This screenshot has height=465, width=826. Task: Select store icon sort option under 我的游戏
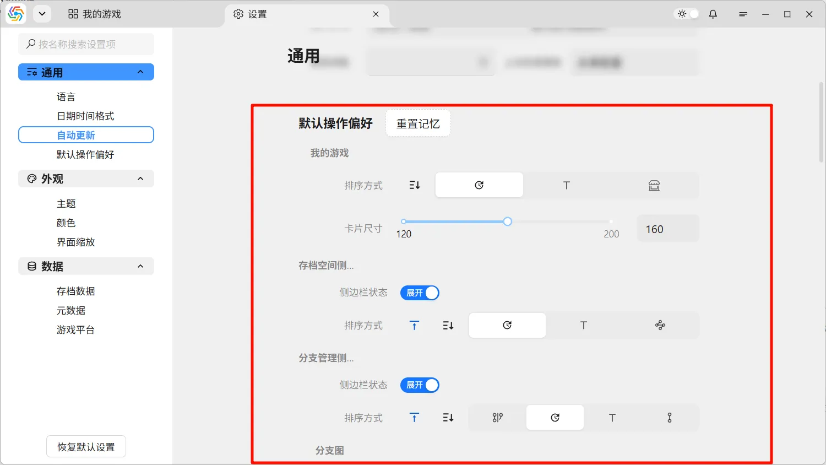[654, 185]
